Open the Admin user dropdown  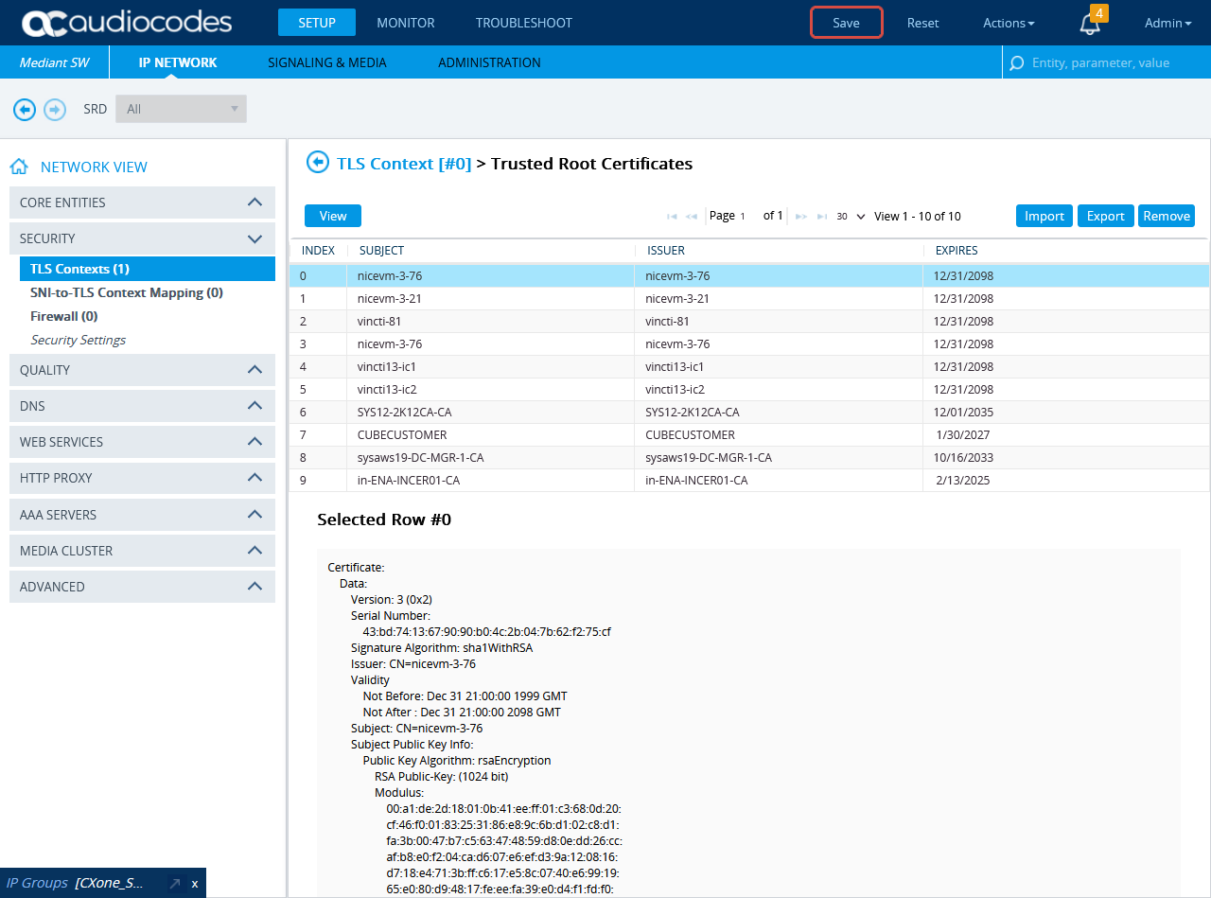[x=1167, y=23]
